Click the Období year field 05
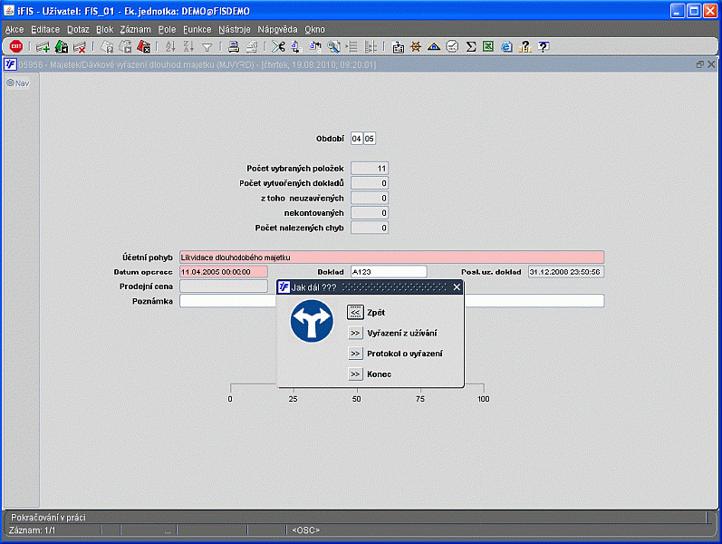The width and height of the screenshot is (722, 544). click(x=370, y=139)
